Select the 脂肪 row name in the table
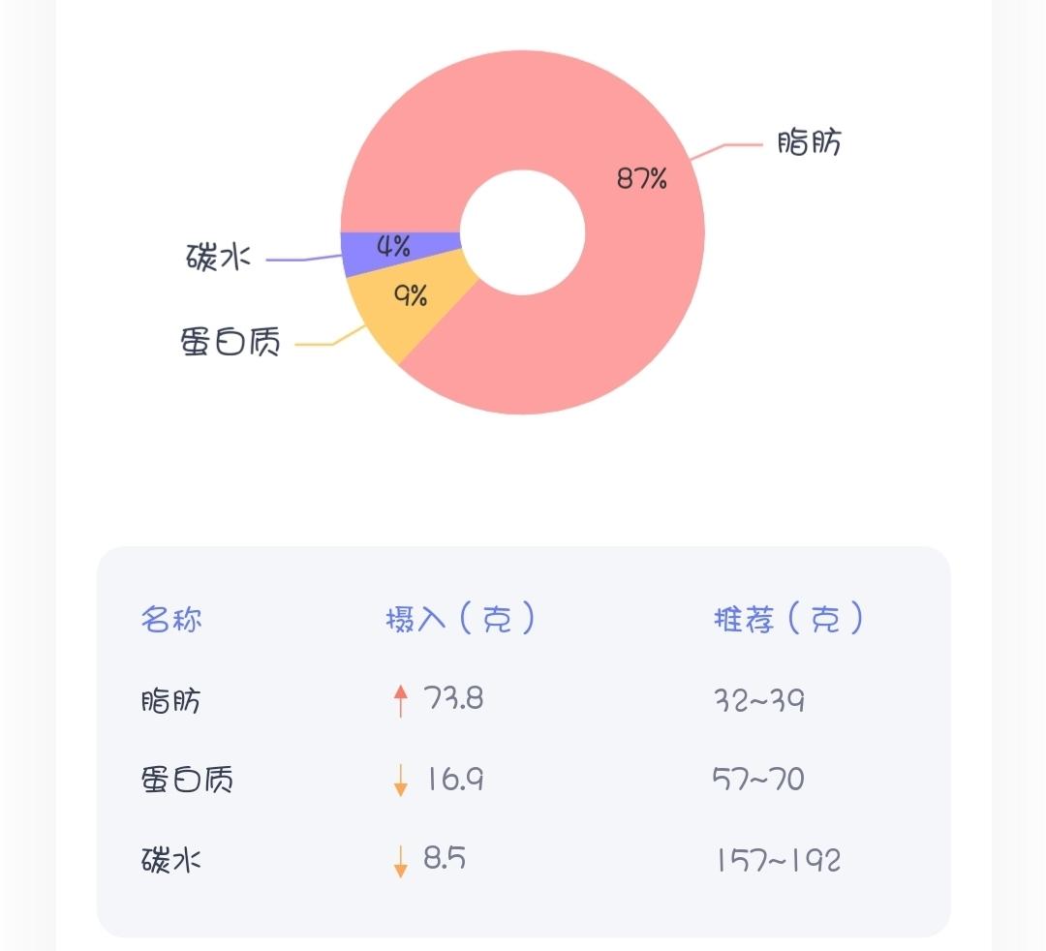 170,700
